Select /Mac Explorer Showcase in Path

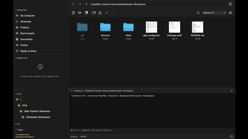tap(37, 111)
